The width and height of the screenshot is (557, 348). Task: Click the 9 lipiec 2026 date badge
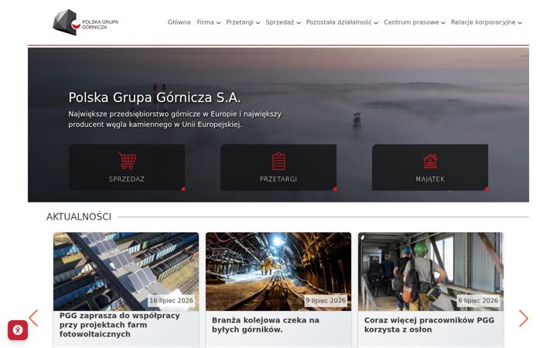coord(326,301)
